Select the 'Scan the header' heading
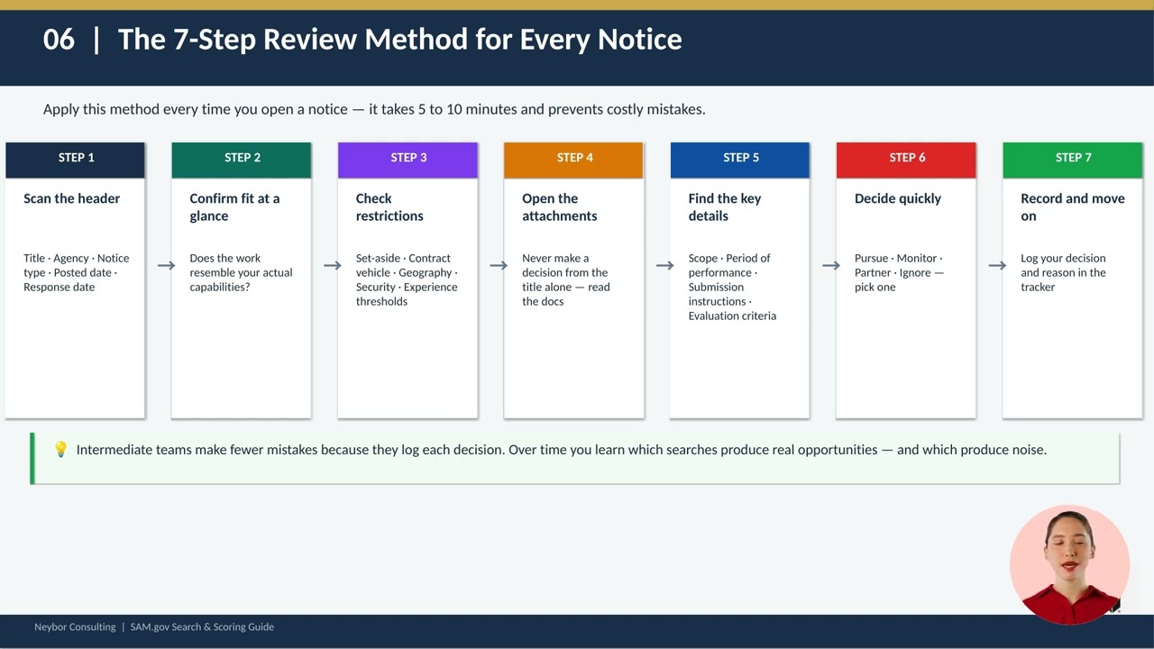1154x649 pixels. [72, 198]
